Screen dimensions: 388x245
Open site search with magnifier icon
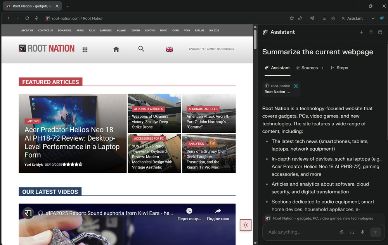[141, 49]
